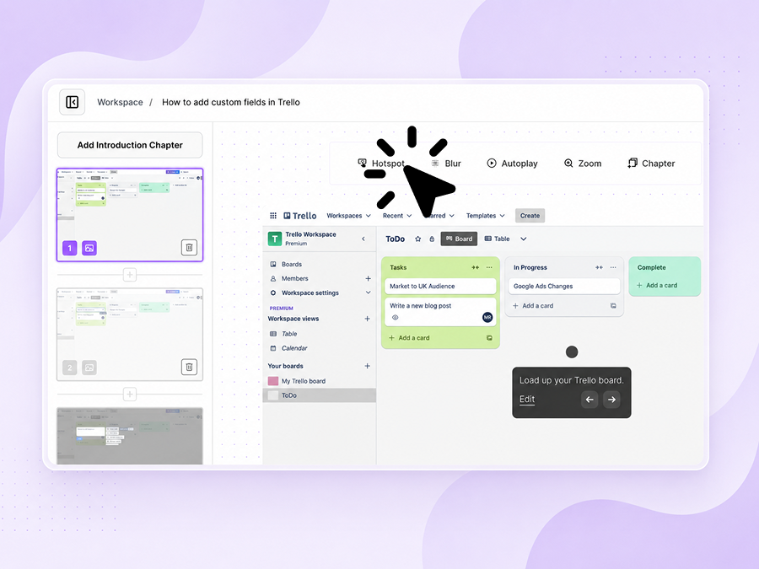Collapse Trello Workspace sidebar chevron
This screenshot has width=759, height=569.
363,239
